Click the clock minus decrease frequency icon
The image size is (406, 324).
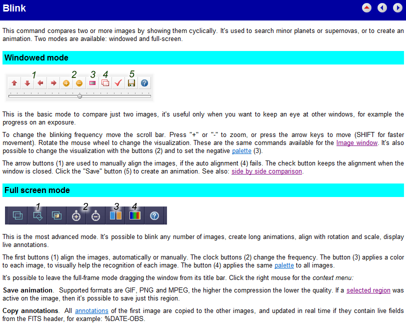95,215
